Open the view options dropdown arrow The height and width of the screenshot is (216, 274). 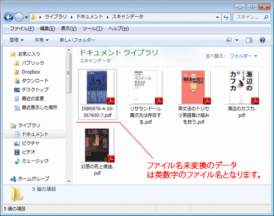pos(237,40)
